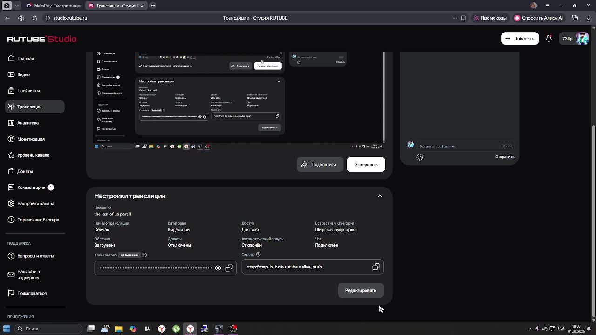Click the Сервер help icon
Viewport: 596px width, 335px height.
pyautogui.click(x=258, y=255)
